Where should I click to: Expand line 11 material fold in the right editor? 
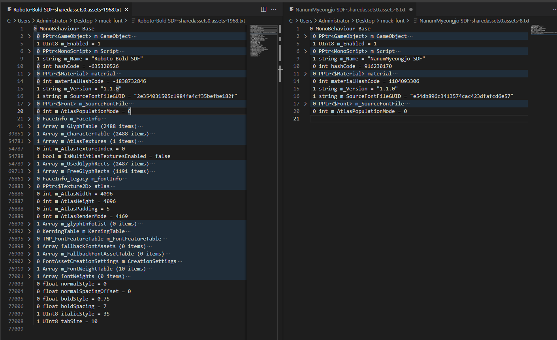305,74
